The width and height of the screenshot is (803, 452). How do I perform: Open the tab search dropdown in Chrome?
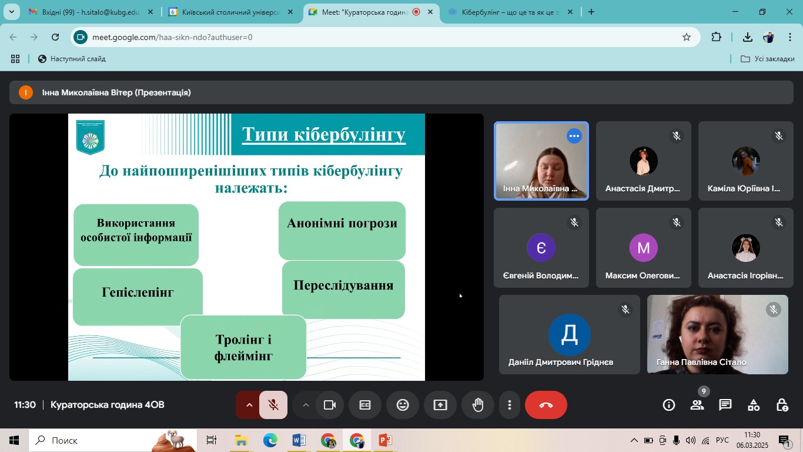pos(11,12)
